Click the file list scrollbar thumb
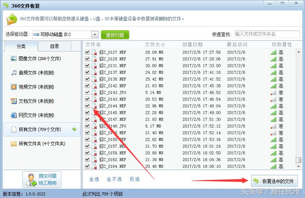305x198 pixels. (298, 160)
